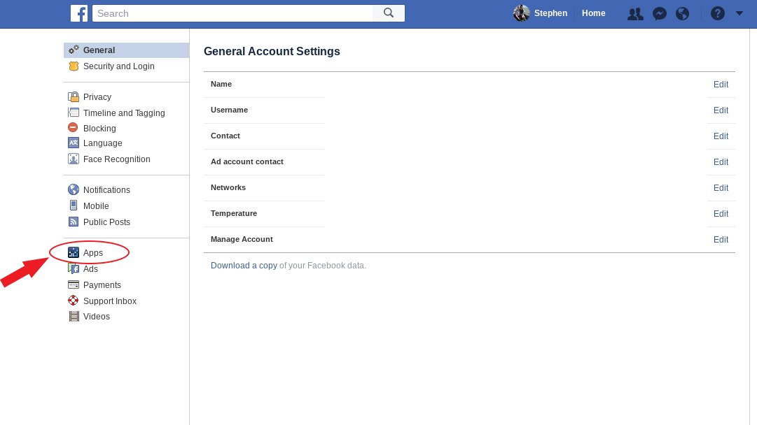Open Timeline and Tagging settings

coord(124,113)
